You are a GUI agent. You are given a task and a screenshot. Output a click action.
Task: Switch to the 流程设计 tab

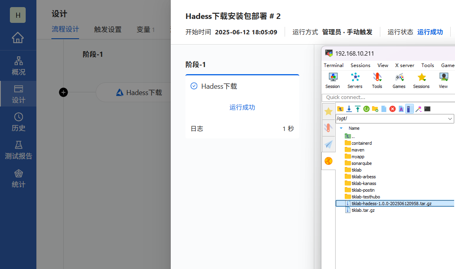coord(65,29)
